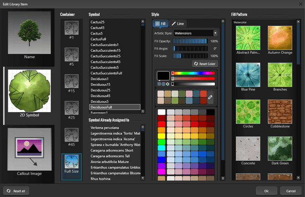Click the pencil edit palette icon
This screenshot has height=197, width=305.
pyautogui.click(x=210, y=97)
